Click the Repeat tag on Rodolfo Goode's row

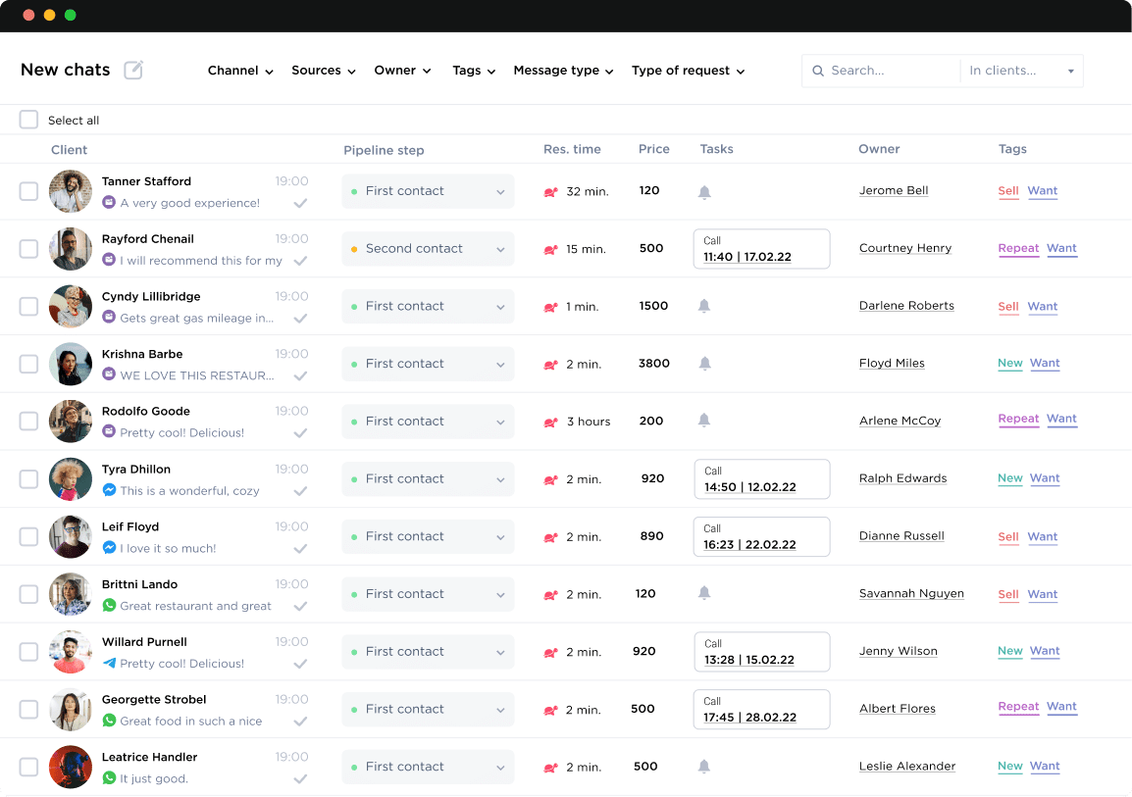(1018, 420)
